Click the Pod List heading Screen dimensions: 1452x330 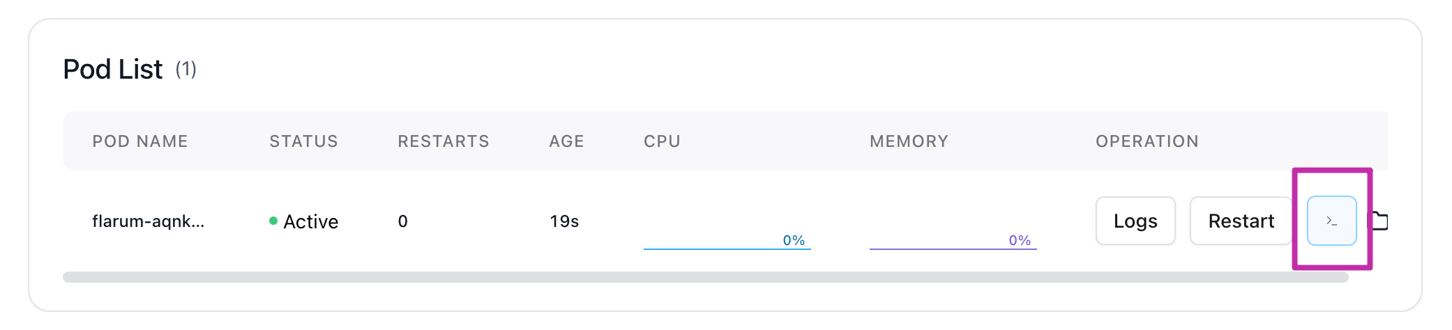pos(113,69)
